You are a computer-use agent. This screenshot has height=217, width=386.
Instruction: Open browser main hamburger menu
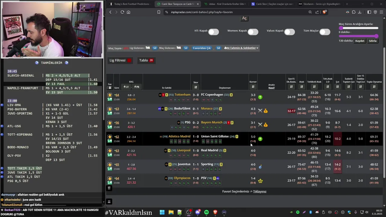pyautogui.click(x=381, y=12)
